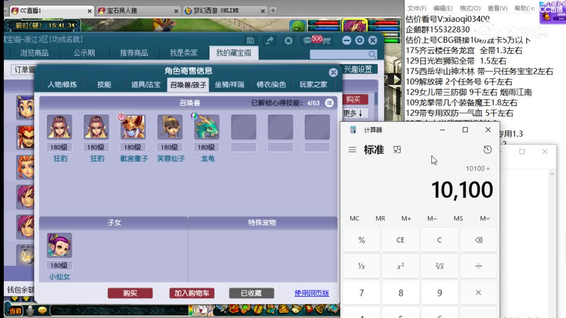Click the share arrow icon in 藏宝阁
This screenshot has height=318, width=566.
point(269,41)
